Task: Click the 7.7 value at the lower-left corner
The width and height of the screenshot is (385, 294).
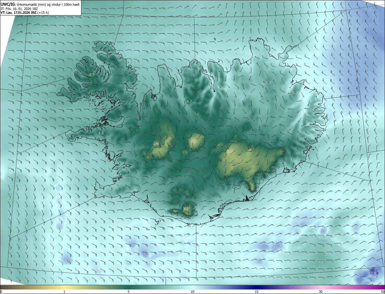Action: pyautogui.click(x=21, y=283)
